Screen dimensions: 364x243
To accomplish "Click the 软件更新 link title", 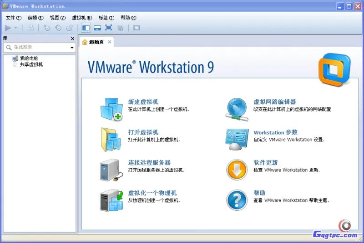I will tap(266, 162).
